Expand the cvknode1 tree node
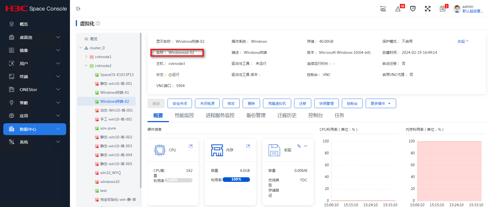This screenshot has width=488, height=207. coord(86,57)
